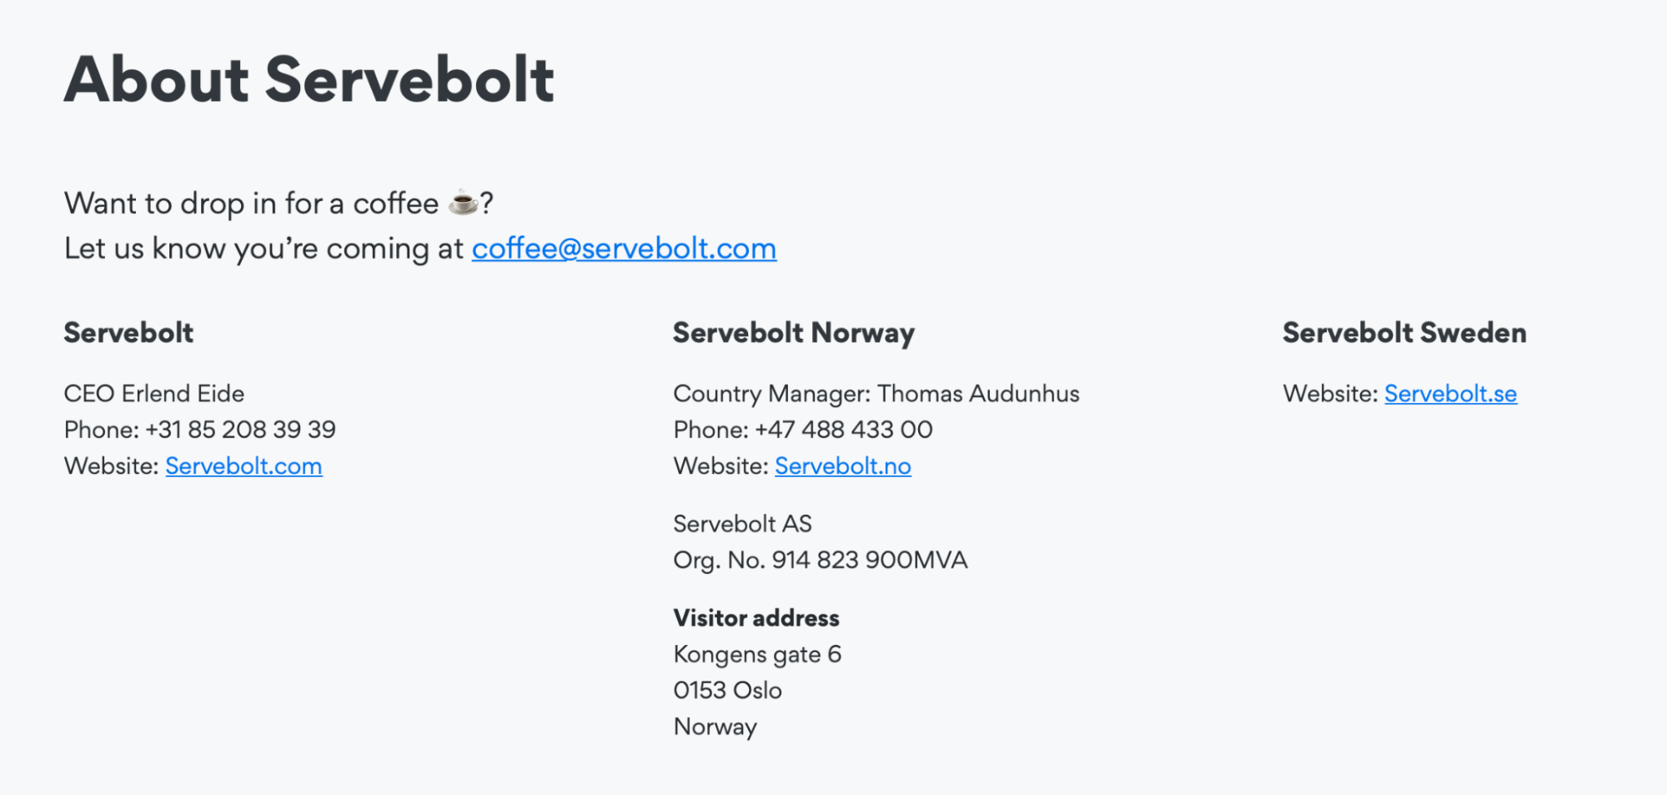
Task: Select the Servebolt Norway heading
Action: click(x=794, y=333)
